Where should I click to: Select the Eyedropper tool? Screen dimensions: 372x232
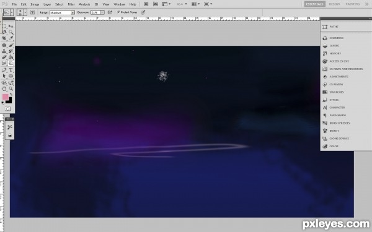point(11,38)
